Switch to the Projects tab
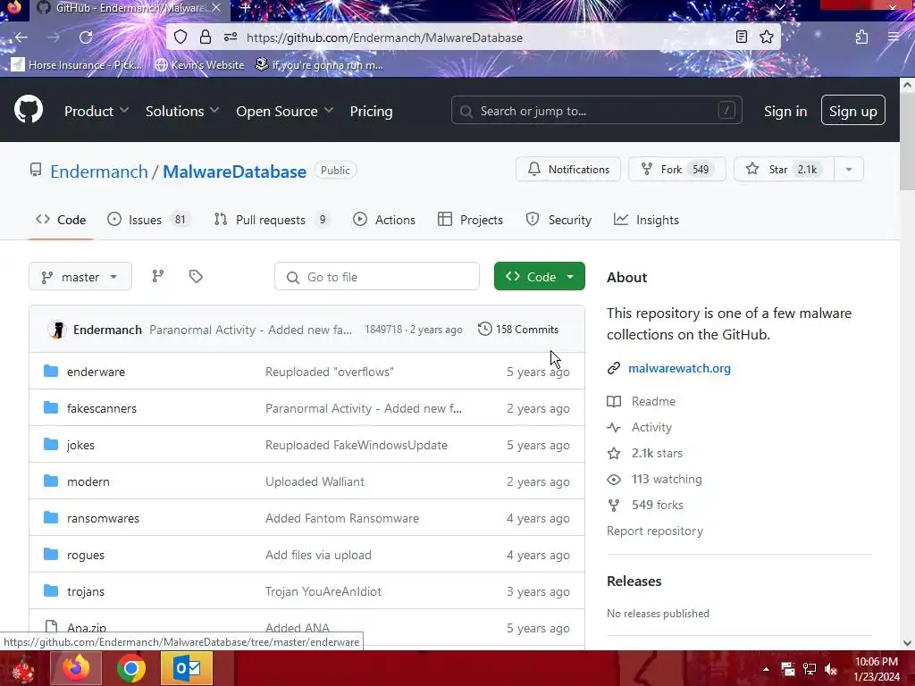This screenshot has width=915, height=686. (x=470, y=220)
